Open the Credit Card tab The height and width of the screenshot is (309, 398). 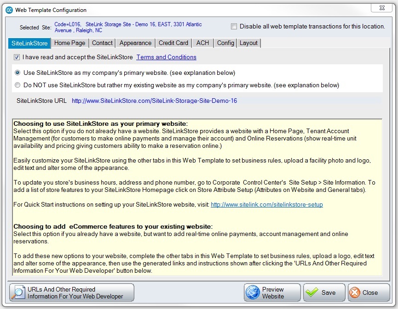(173, 43)
